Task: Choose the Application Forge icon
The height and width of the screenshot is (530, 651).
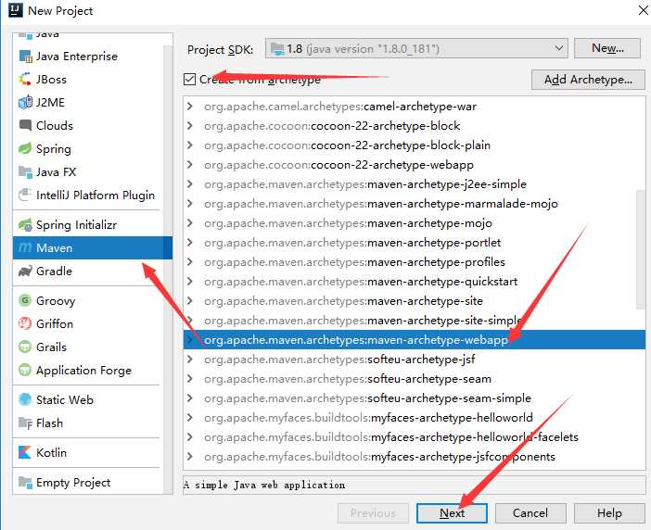Action: tap(25, 370)
